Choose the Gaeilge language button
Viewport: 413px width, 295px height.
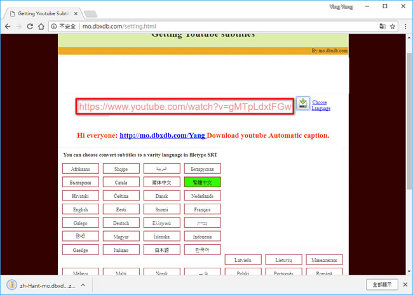click(81, 250)
